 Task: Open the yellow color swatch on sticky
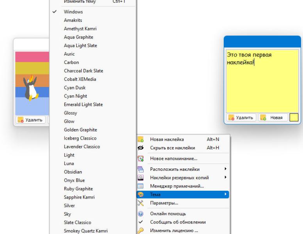click(x=294, y=117)
